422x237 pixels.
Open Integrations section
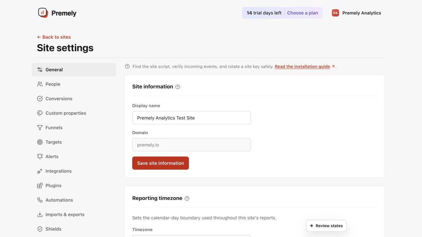(x=74, y=171)
